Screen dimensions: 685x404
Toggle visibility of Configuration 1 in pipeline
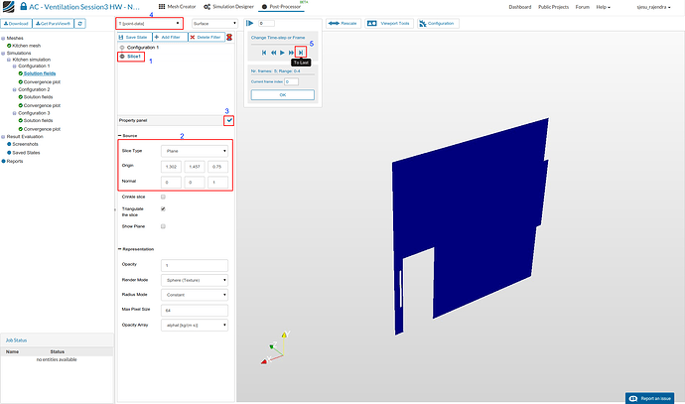(x=122, y=48)
